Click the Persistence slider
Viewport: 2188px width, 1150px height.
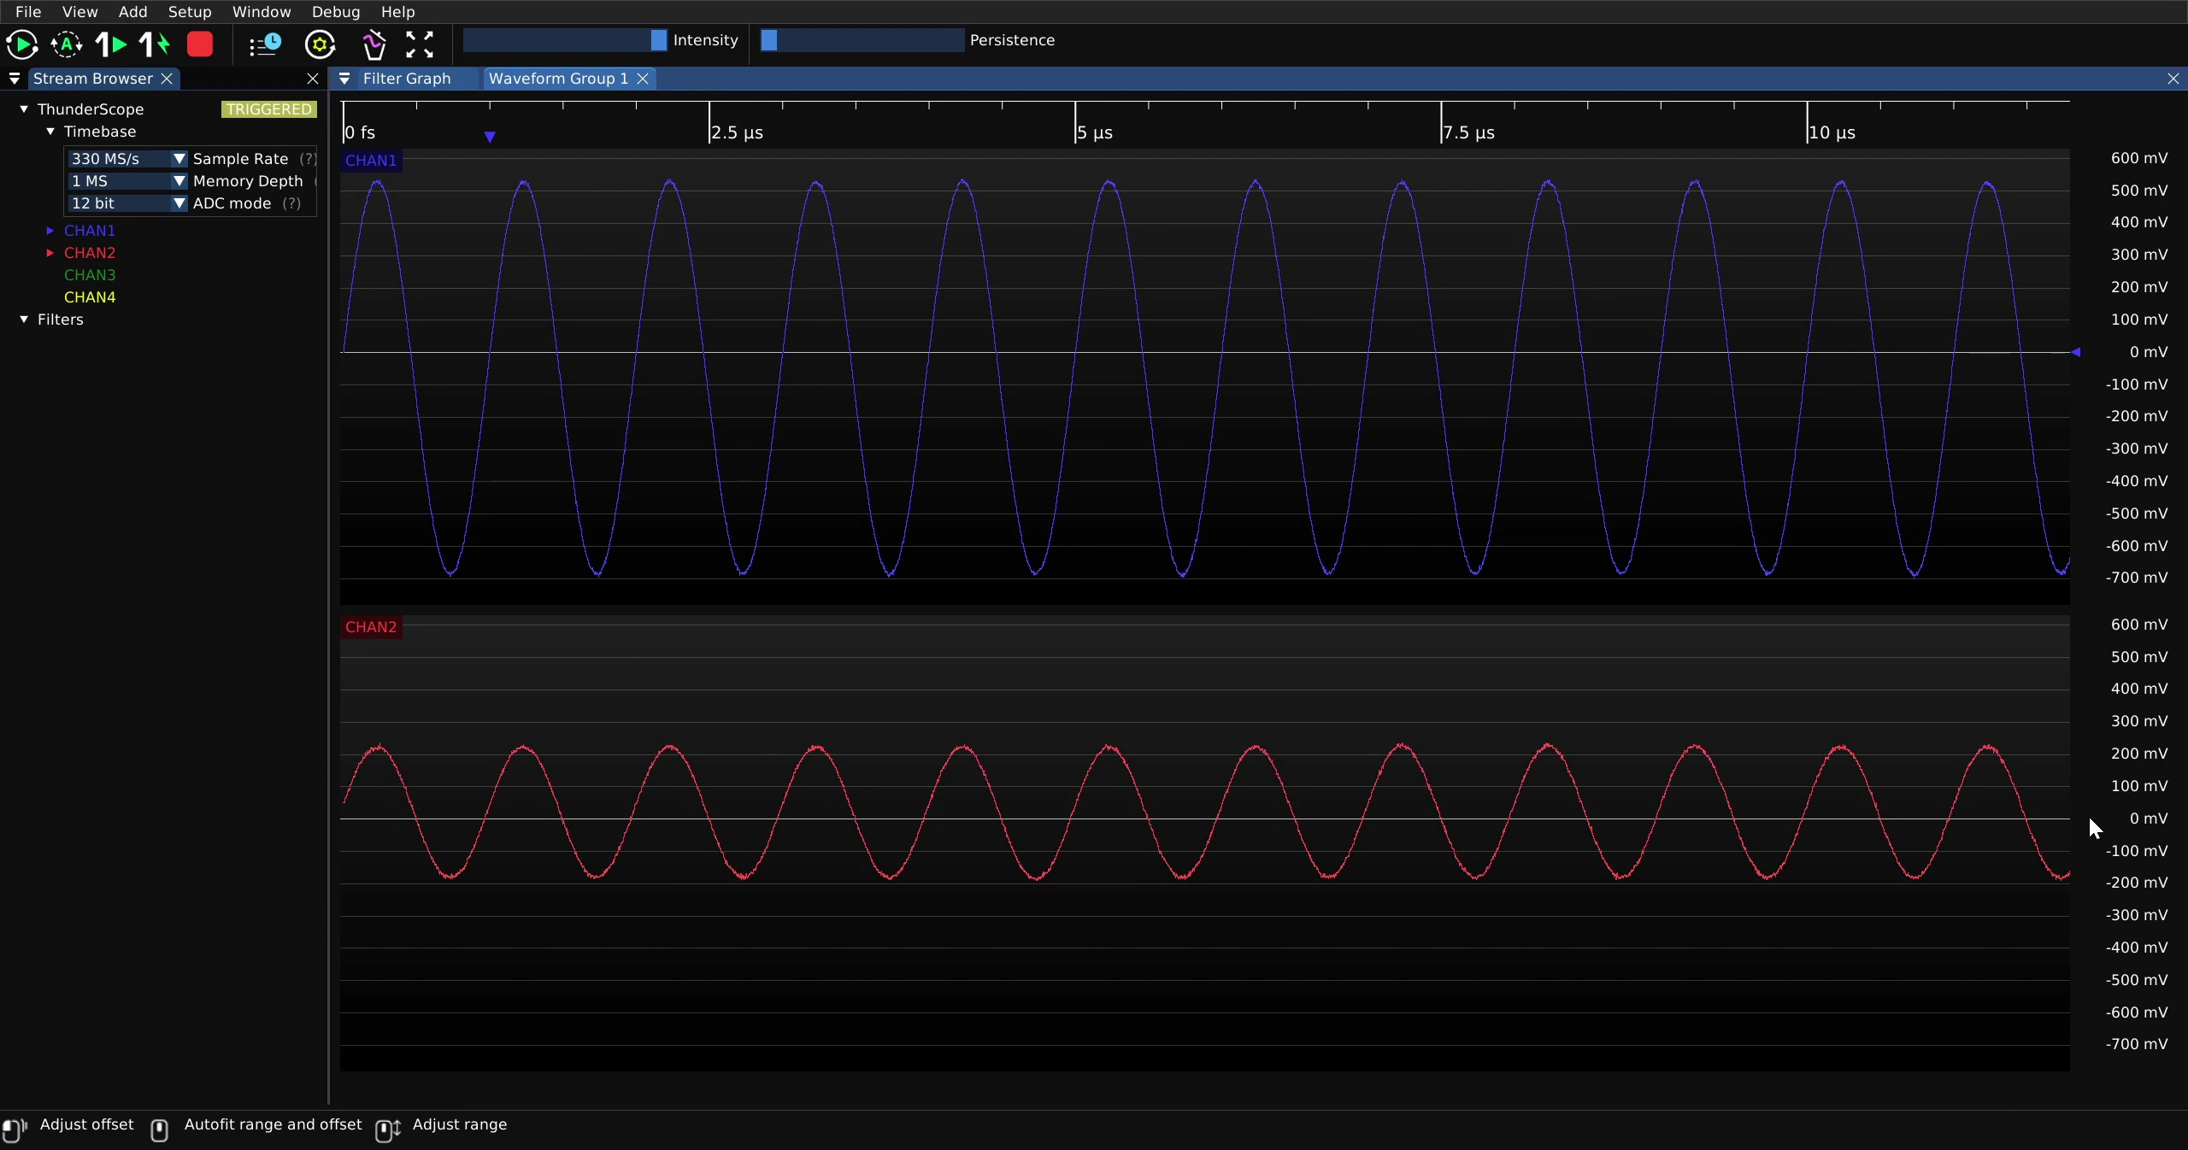tap(862, 40)
